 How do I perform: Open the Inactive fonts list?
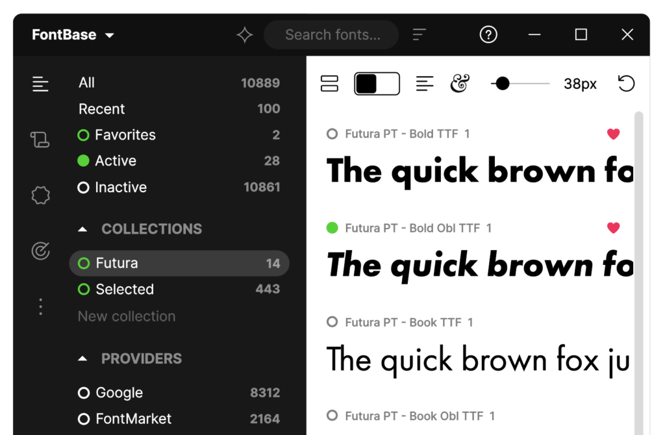click(179, 187)
